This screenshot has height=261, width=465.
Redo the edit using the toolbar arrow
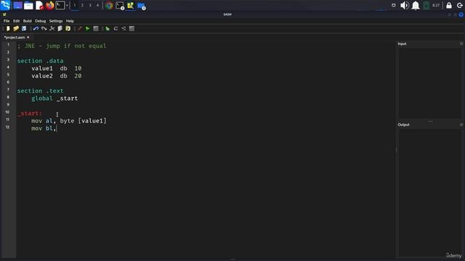[x=44, y=28]
